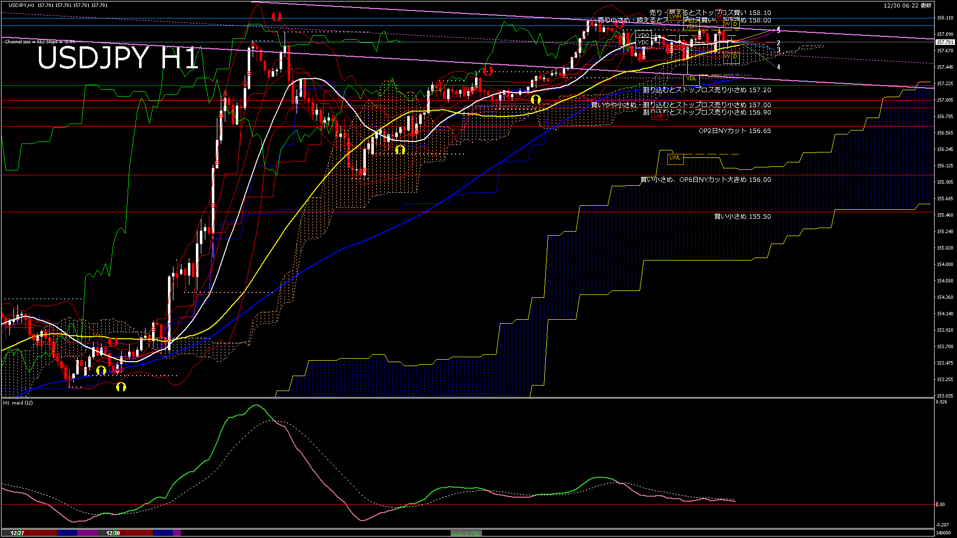Select the 153.035 price axis label

point(945,396)
